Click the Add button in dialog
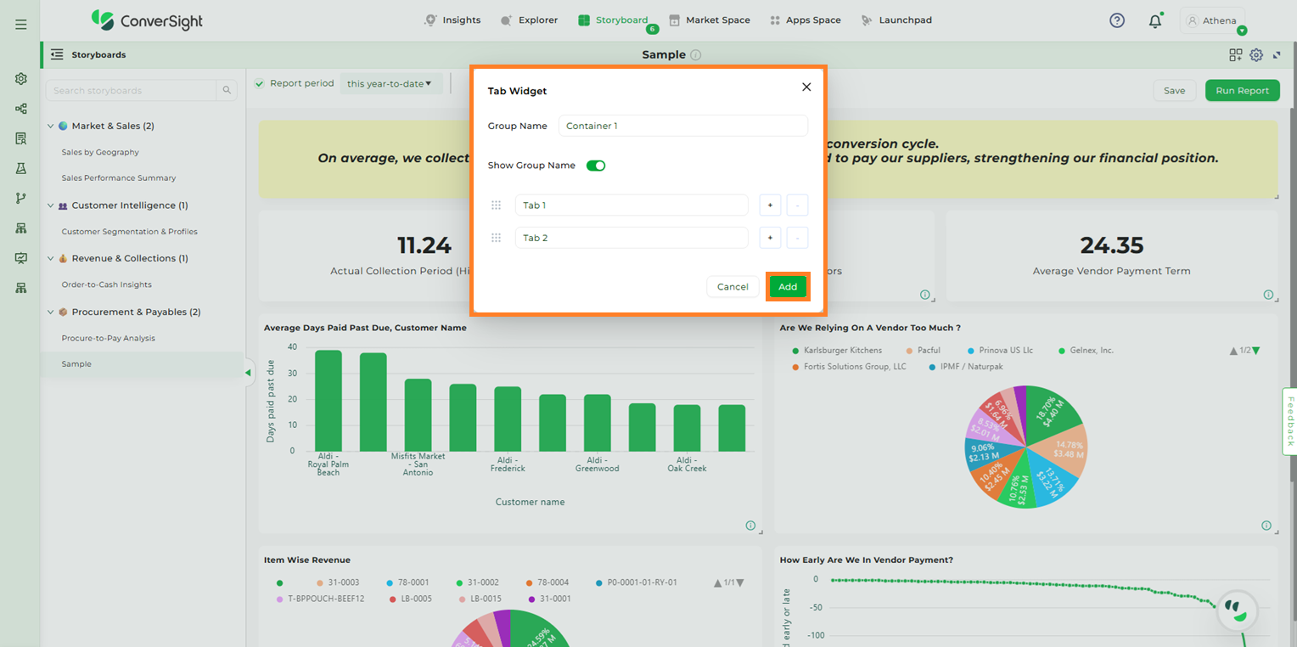1297x647 pixels. [x=788, y=287]
